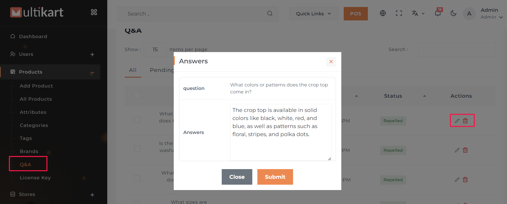Screen dimensions: 507x204
Task: Open All Products in sidebar
Action: [36, 99]
